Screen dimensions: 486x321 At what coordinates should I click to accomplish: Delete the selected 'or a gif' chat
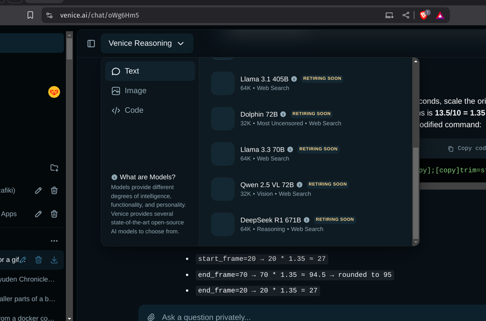click(x=39, y=260)
